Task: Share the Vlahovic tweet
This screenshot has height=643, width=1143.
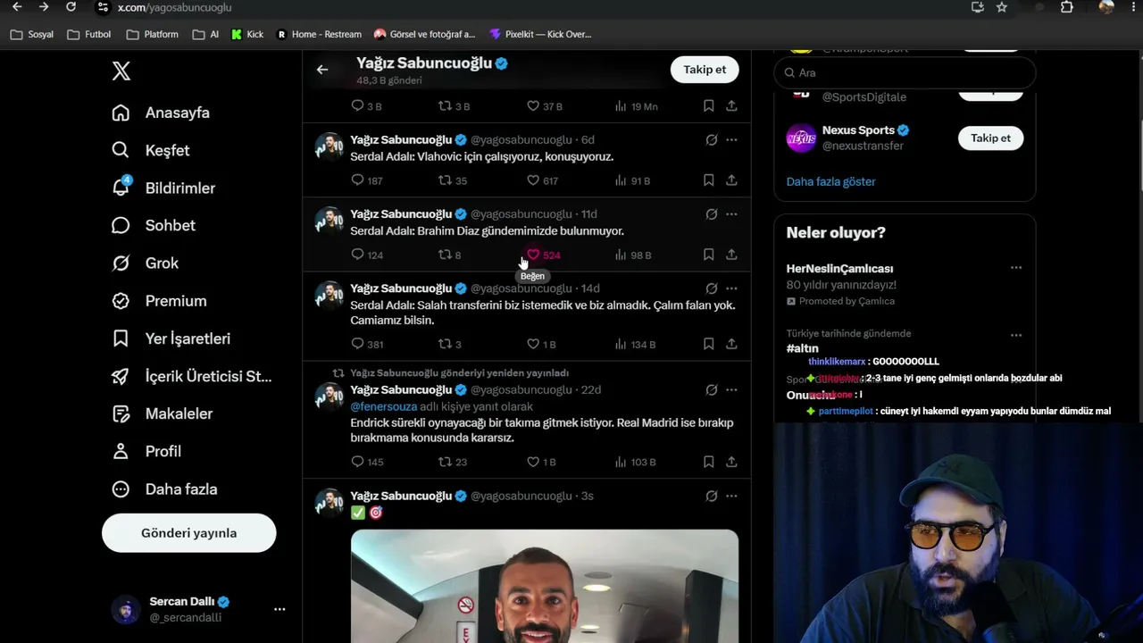Action: tap(731, 180)
